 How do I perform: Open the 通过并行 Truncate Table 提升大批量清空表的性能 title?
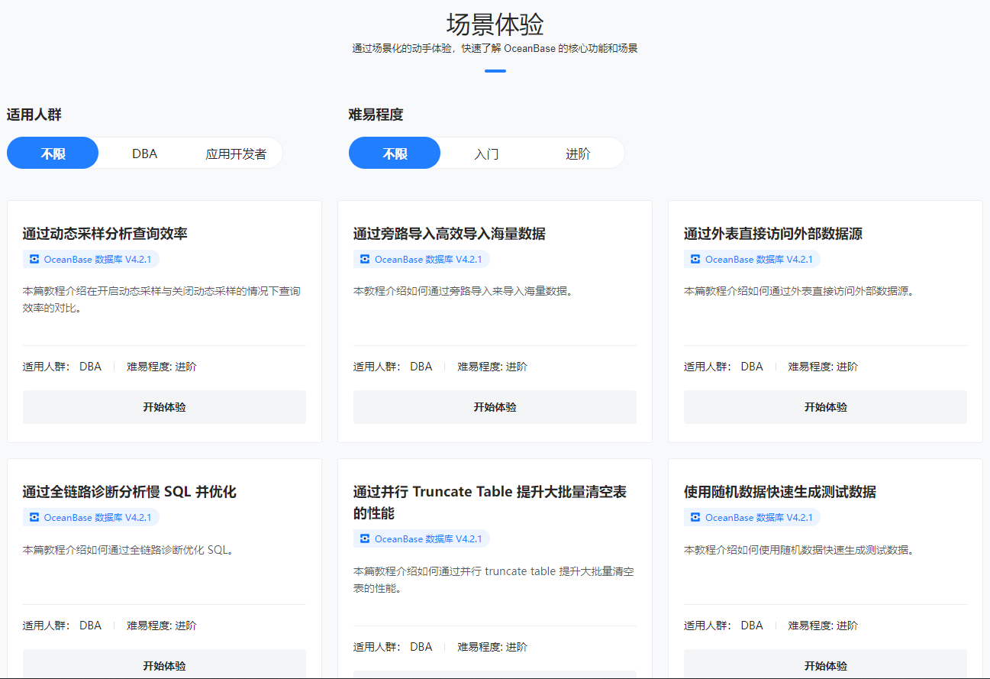coord(490,503)
